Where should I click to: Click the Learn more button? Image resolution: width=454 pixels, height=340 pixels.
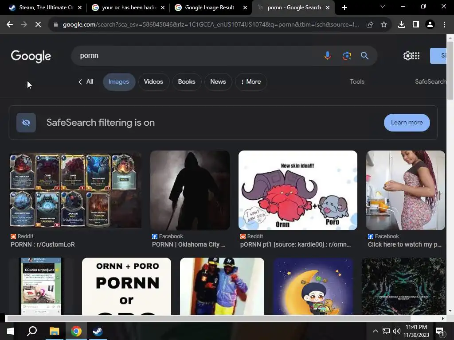tap(407, 123)
